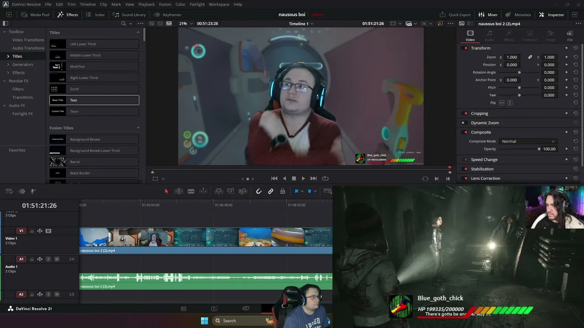
Task: Toggle the Position Lock padlock icon
Action: (282, 191)
